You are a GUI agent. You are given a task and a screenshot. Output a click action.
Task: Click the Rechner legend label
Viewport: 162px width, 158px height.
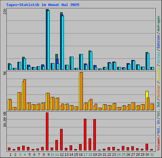point(159,91)
